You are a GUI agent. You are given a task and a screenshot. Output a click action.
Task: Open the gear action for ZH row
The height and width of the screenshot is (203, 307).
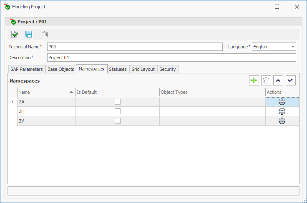[282, 111]
